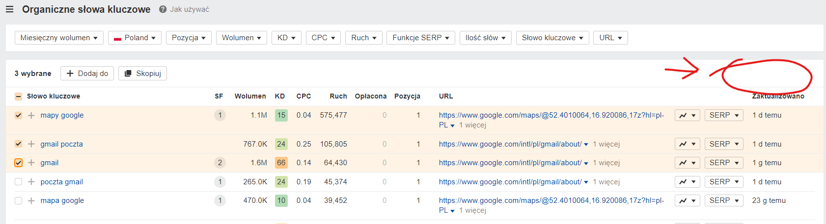This screenshot has height=224, width=826.
Task: Open SERP dropdown for mapa google
Action: point(724,200)
